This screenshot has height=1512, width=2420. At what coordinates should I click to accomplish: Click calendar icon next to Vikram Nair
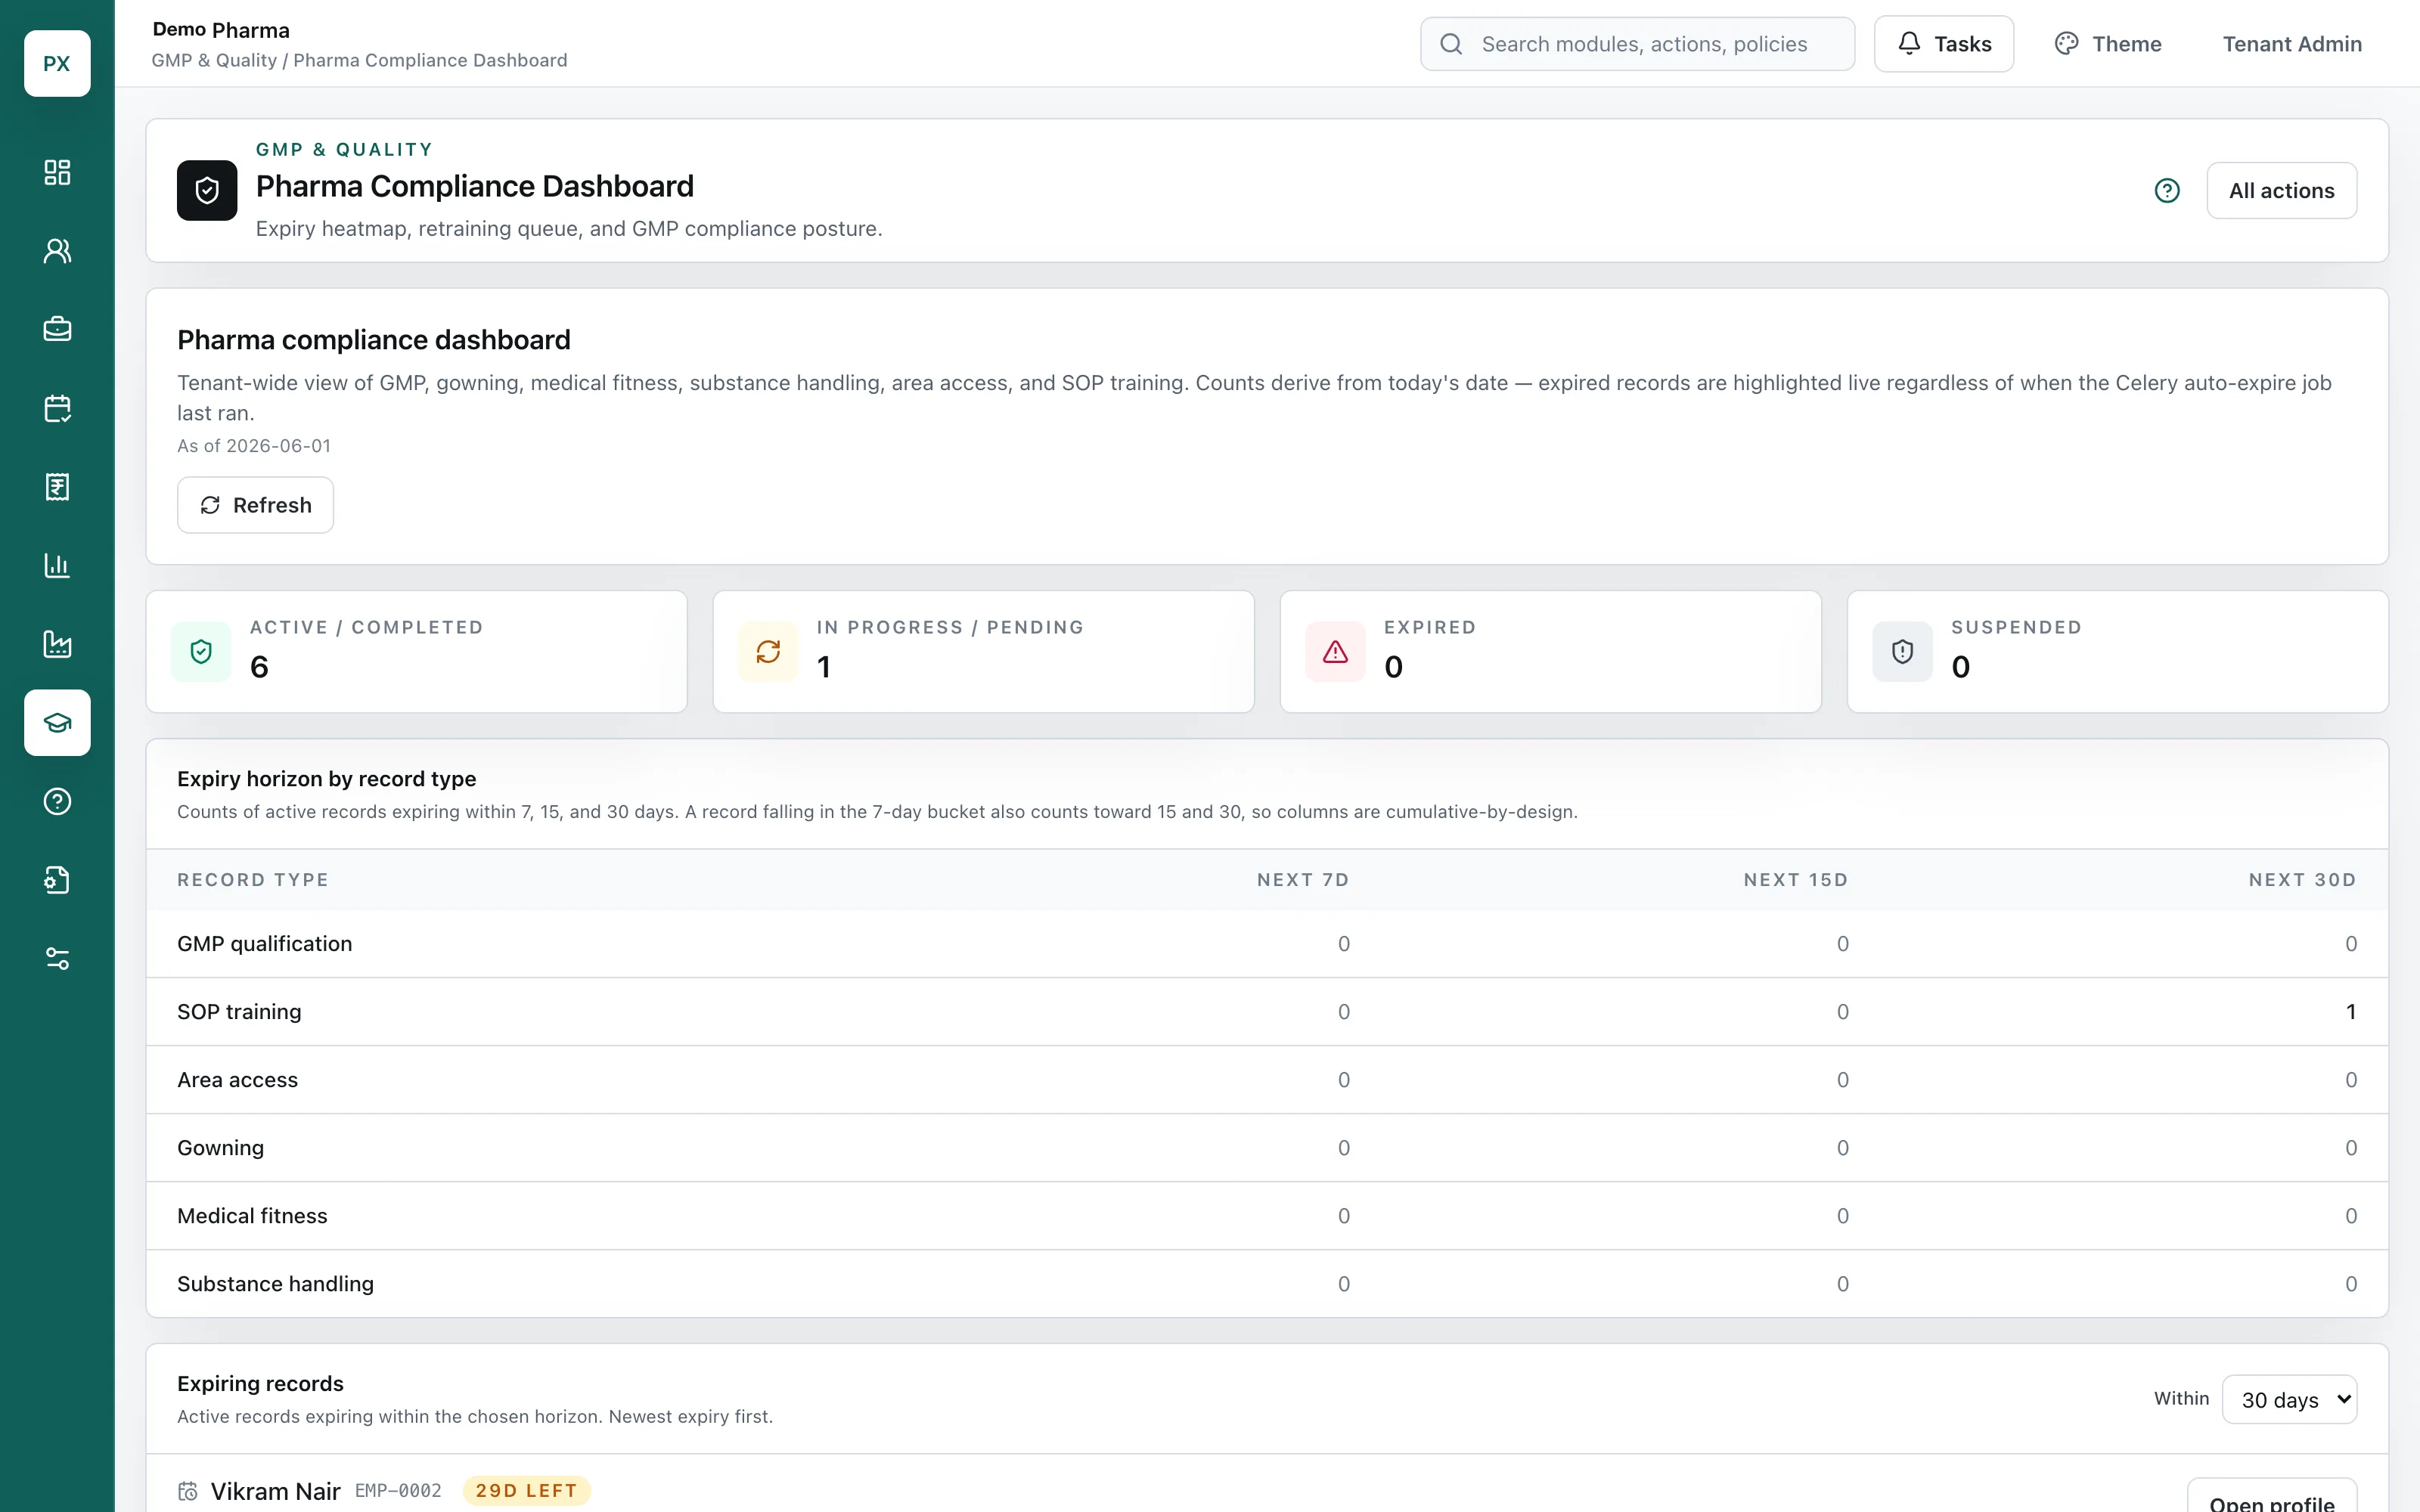click(x=188, y=1491)
